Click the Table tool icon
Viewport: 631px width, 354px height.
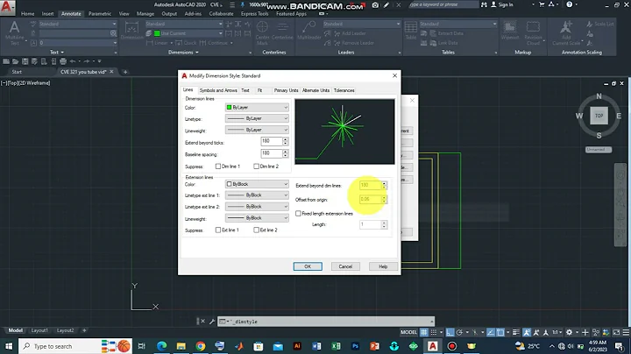point(410,27)
